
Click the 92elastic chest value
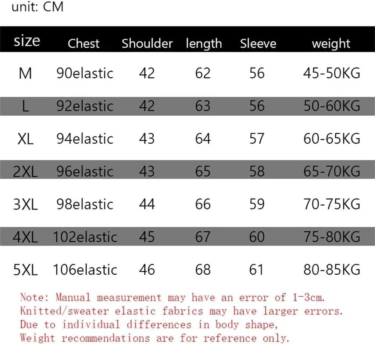pyautogui.click(x=85, y=106)
